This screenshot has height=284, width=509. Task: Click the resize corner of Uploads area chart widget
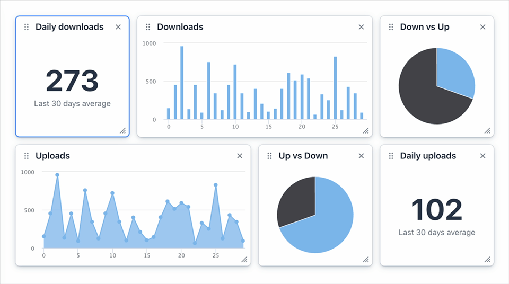(244, 259)
